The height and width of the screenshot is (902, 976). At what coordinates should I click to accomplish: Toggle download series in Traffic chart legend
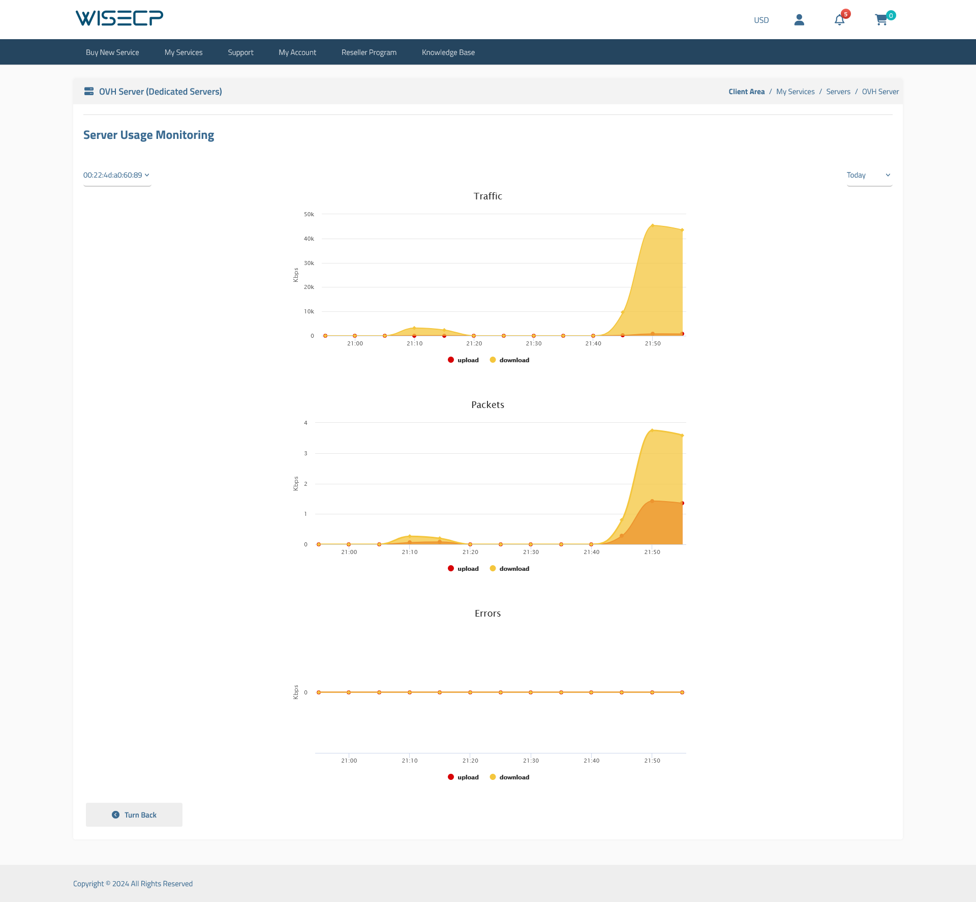tap(509, 360)
